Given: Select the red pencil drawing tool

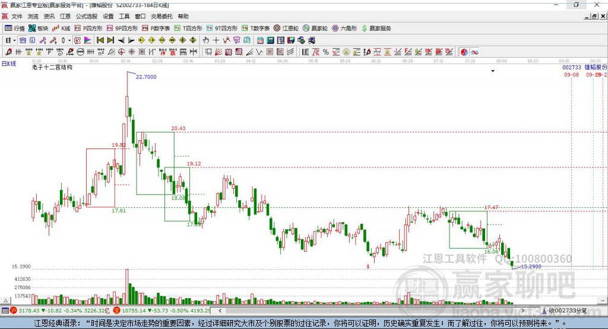Looking at the screenshot, I should point(8,52).
